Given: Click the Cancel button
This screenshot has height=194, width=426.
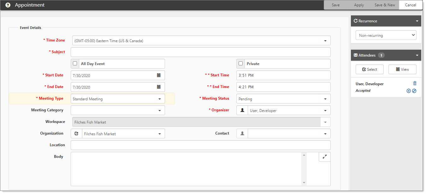Looking at the screenshot, I should tap(411, 5).
